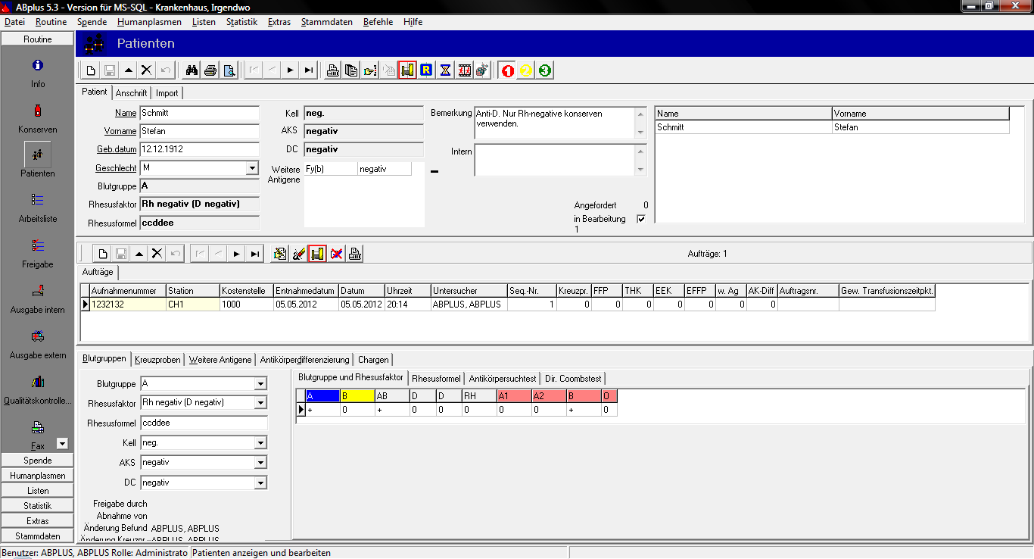Click the Humanplasmen sidebar button
Screen dimensions: 1034x559
click(37, 476)
